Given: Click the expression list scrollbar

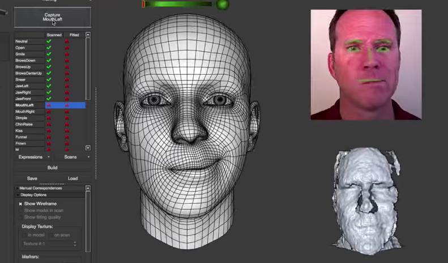Looking at the screenshot, I should pos(88,69).
